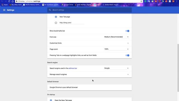Viewport: 179px width, 101px height.
Task: Open the green Grammarly extension icon
Action: pyautogui.click(x=145, y=1)
